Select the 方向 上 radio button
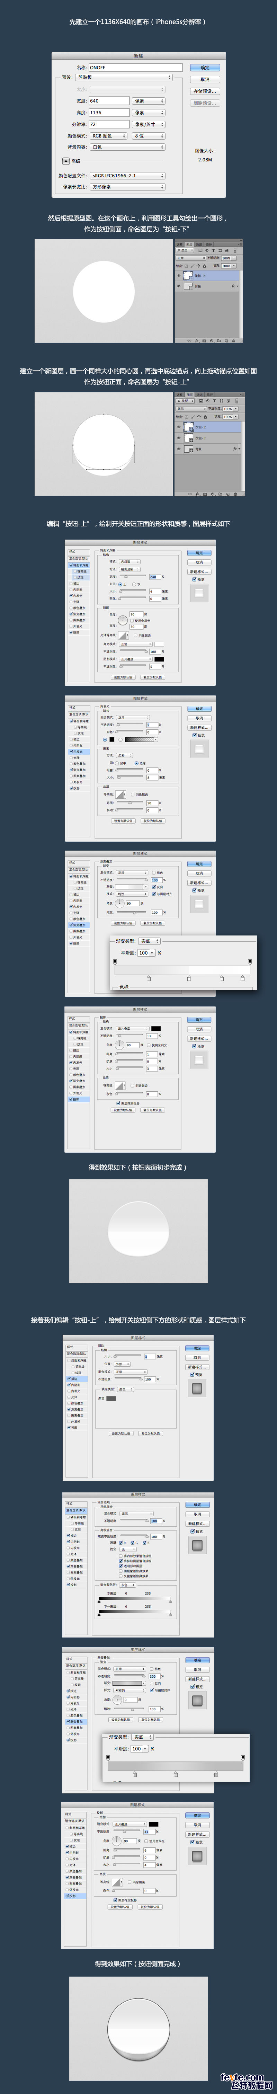Viewport: 277px width, 2094px height. pyautogui.click(x=121, y=585)
